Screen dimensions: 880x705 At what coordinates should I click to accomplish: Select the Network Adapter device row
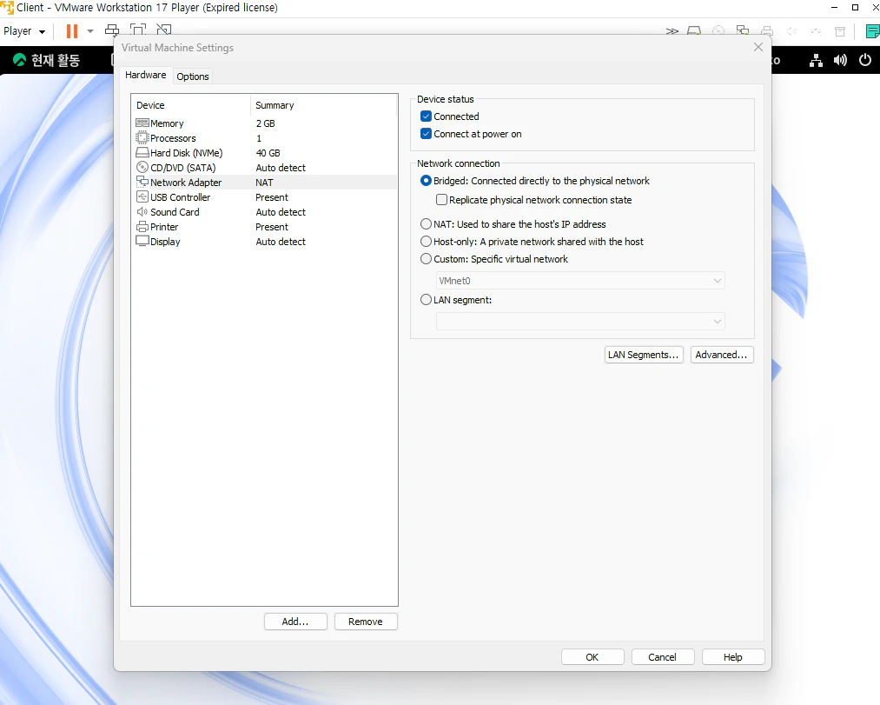pyautogui.click(x=265, y=183)
